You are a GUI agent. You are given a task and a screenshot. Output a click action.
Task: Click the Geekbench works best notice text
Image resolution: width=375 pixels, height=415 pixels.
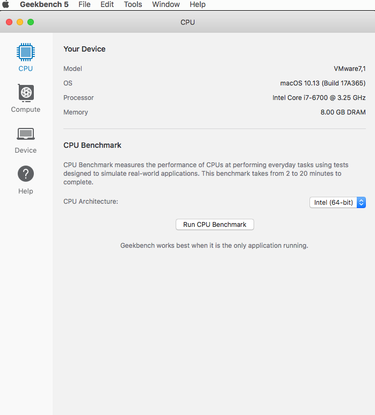(x=214, y=246)
